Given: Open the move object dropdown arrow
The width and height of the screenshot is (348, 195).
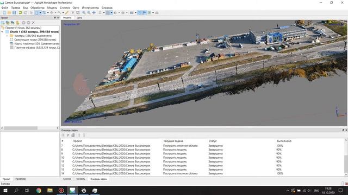Looking at the screenshot, I should point(55,13).
